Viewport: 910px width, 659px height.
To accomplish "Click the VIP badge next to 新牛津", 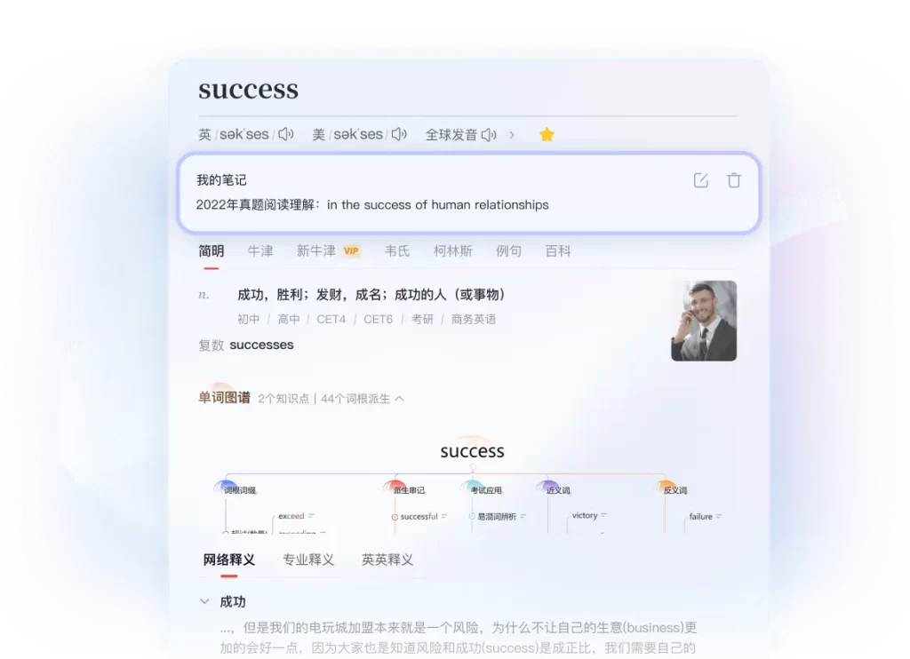I will [x=351, y=250].
